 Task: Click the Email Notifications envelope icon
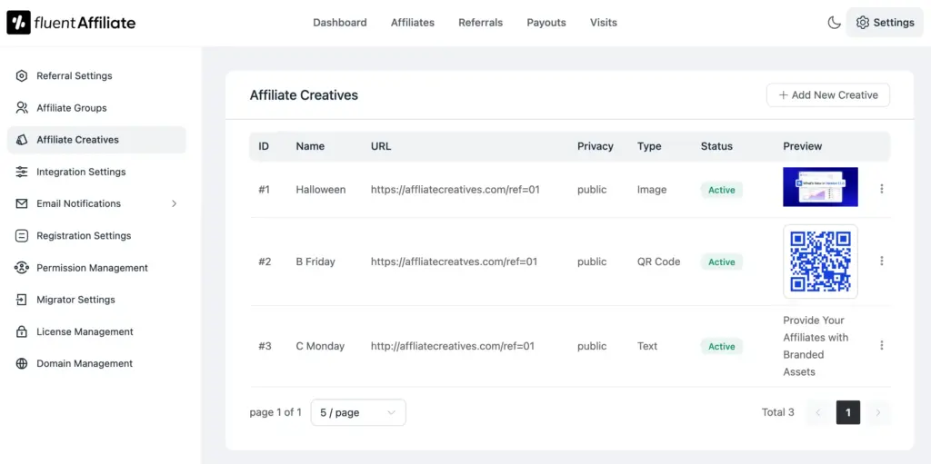(x=22, y=203)
